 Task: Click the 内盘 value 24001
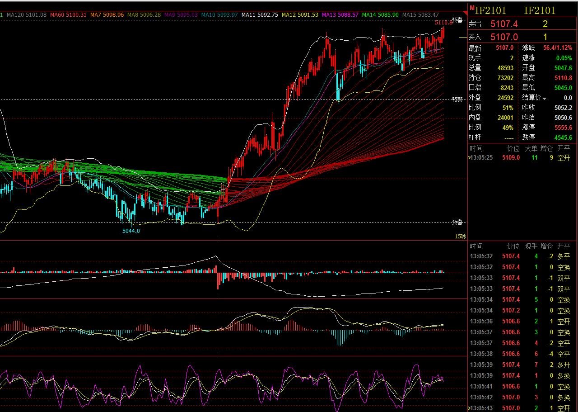(x=505, y=118)
